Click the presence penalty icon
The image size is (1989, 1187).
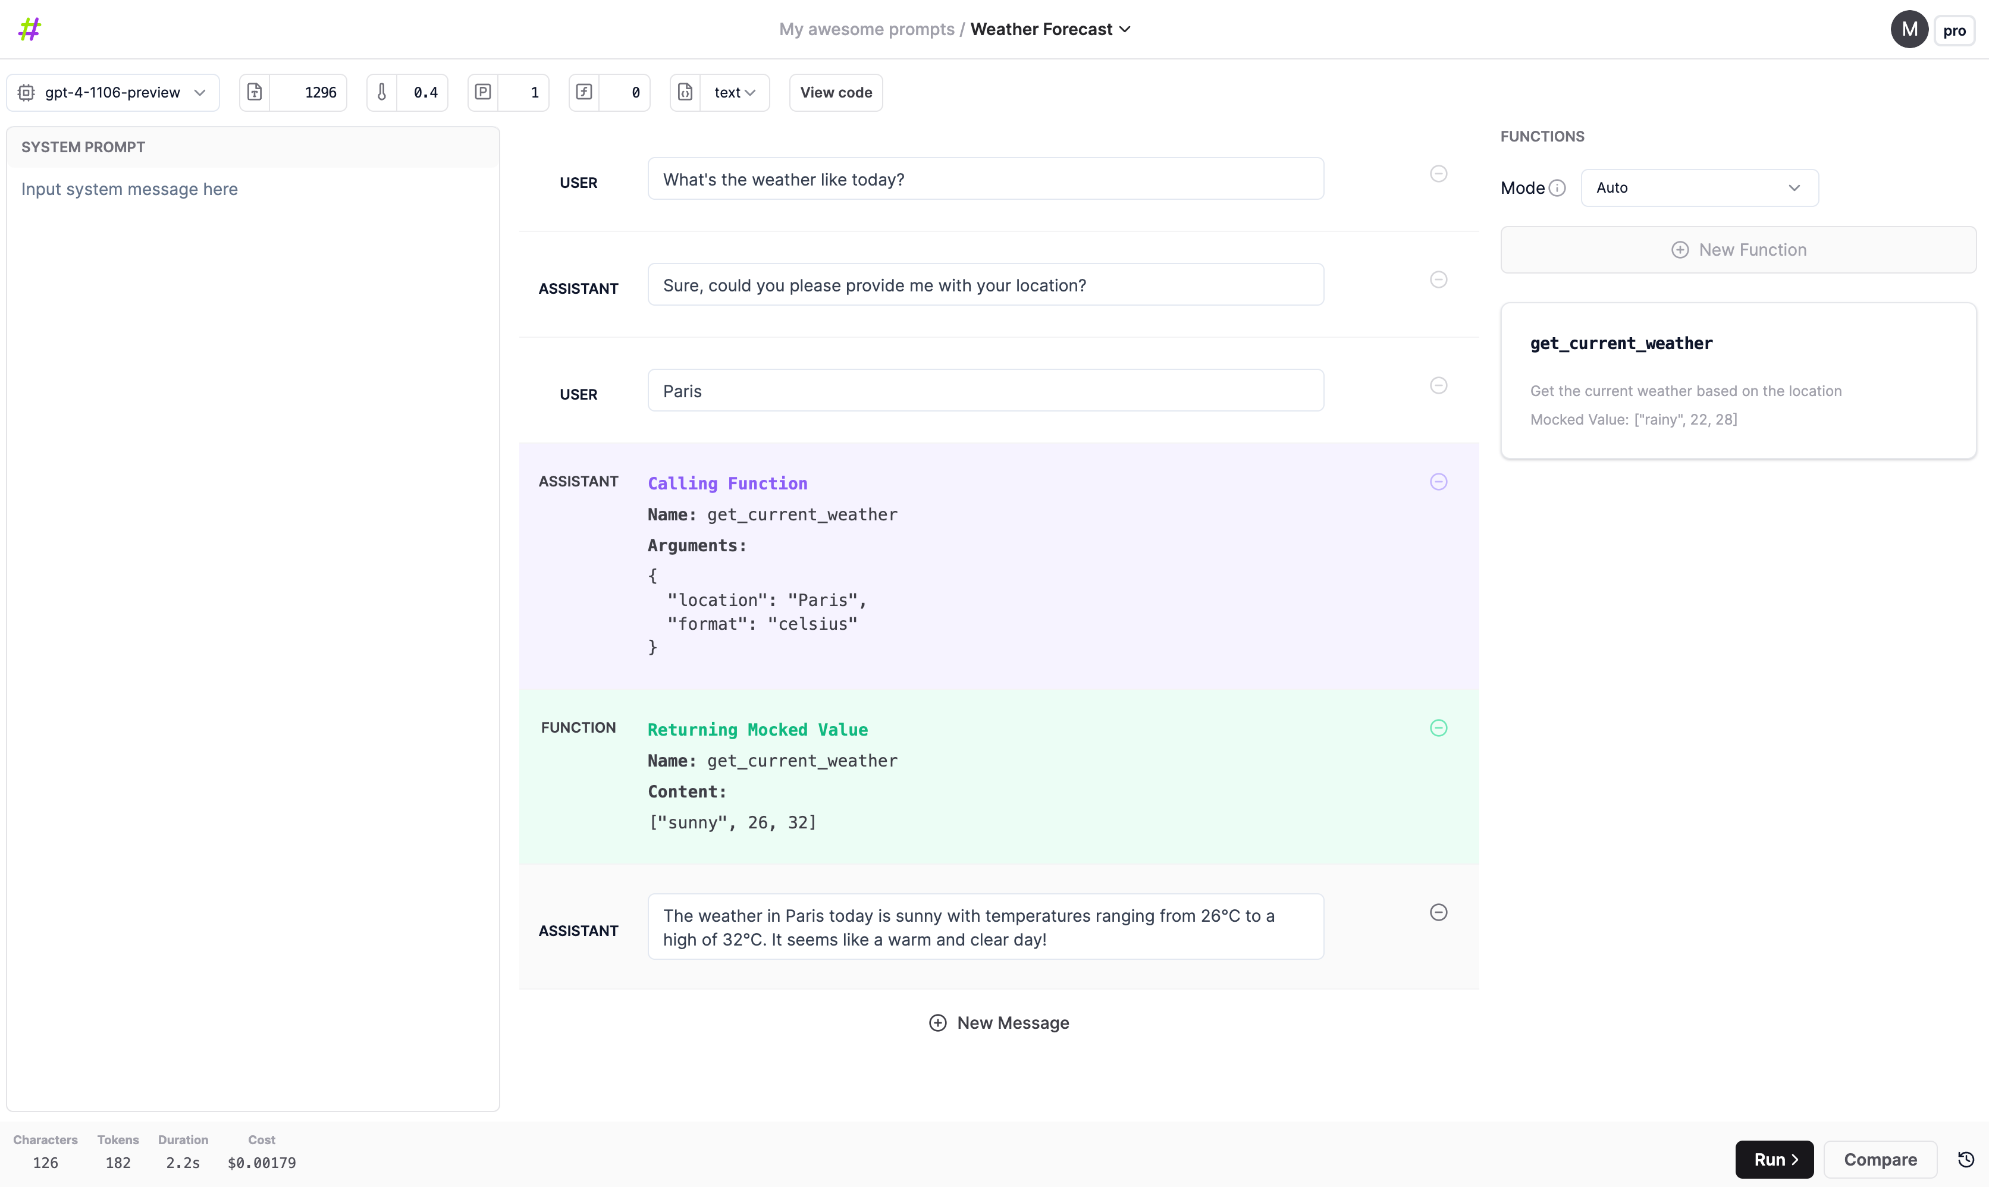483,92
